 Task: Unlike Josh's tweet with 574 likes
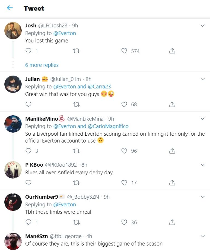pyautogui.click(x=124, y=51)
